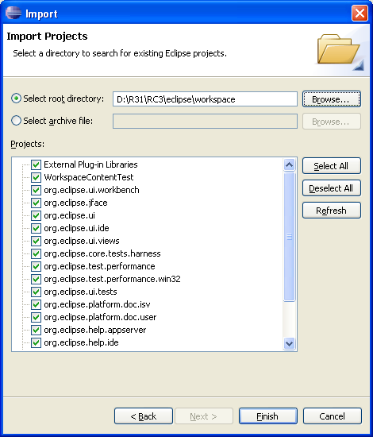
Task: Uncheck org.eclipse.core.tests.harness project
Action: click(36, 253)
